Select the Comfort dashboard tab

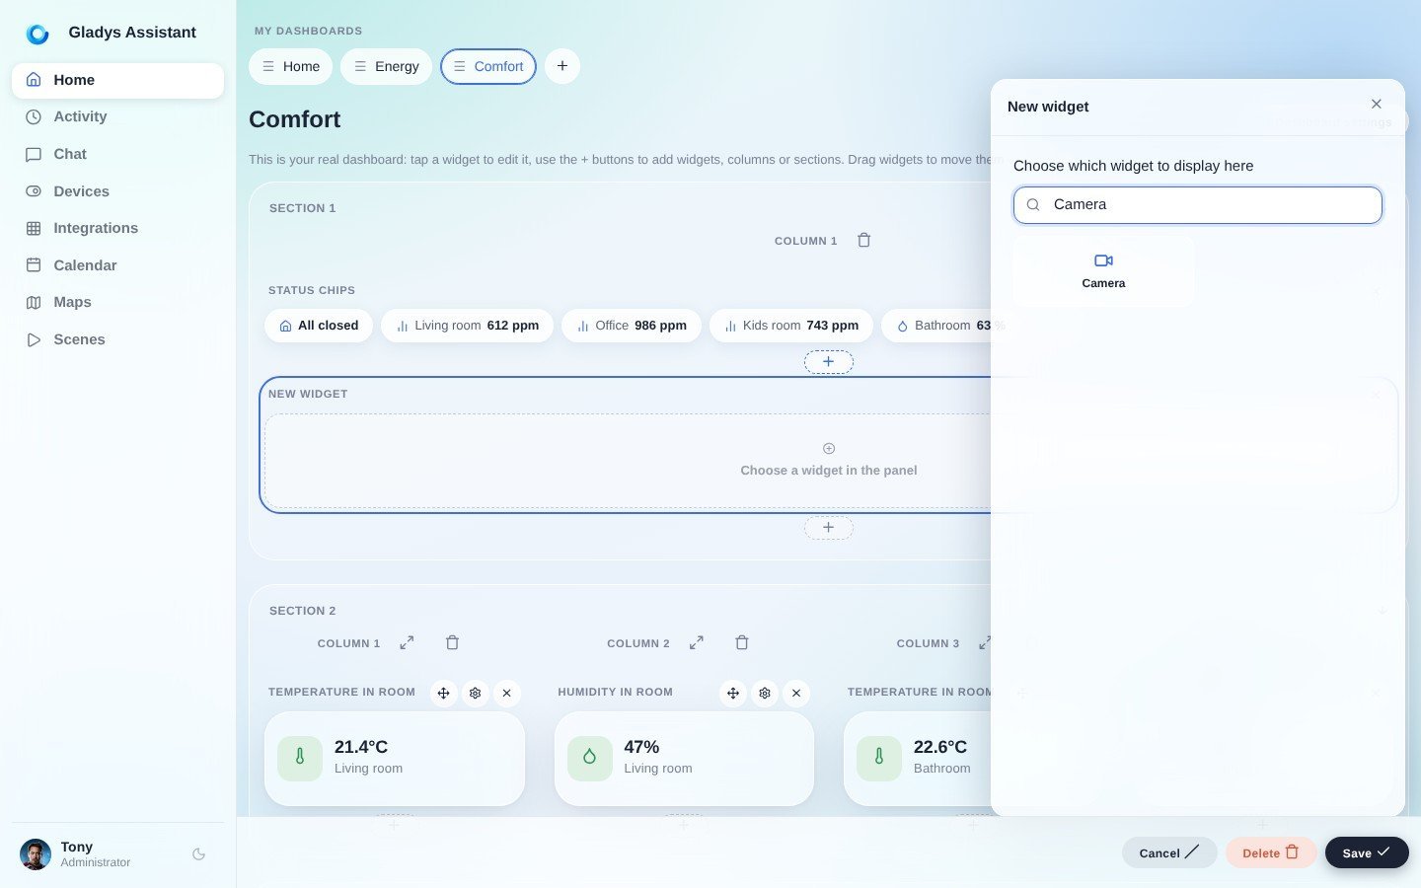488,66
